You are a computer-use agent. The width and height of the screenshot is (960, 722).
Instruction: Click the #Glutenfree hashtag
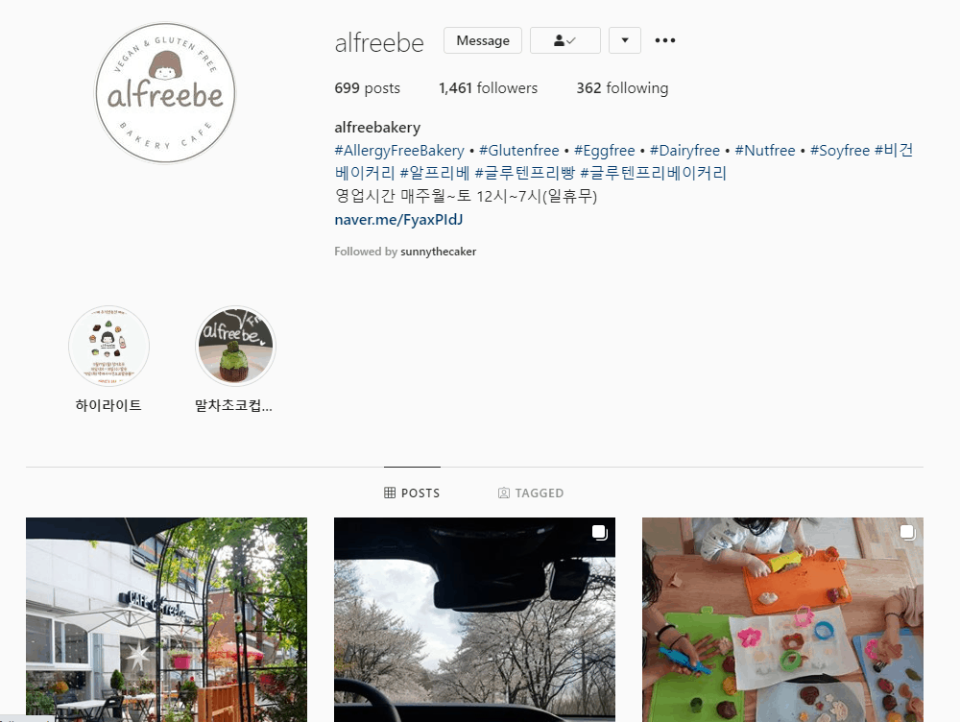(519, 151)
